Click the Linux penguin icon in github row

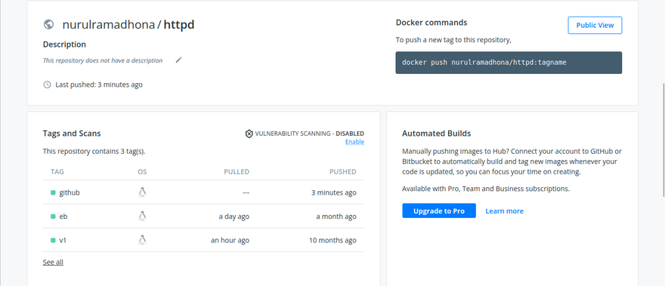coord(142,192)
